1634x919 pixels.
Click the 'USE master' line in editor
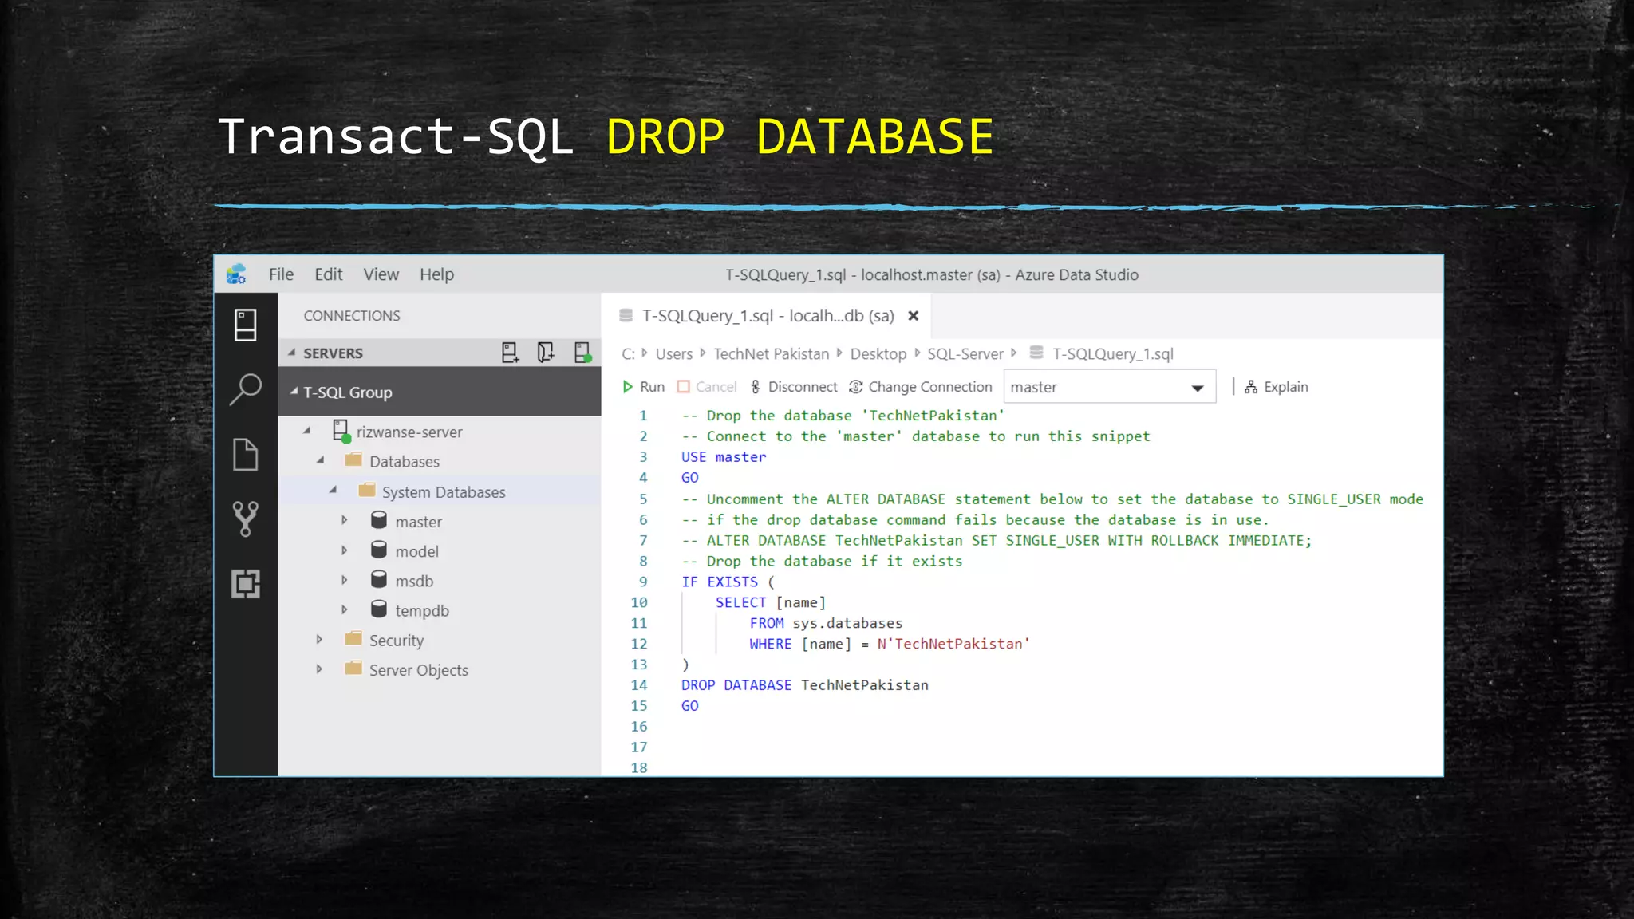coord(724,457)
